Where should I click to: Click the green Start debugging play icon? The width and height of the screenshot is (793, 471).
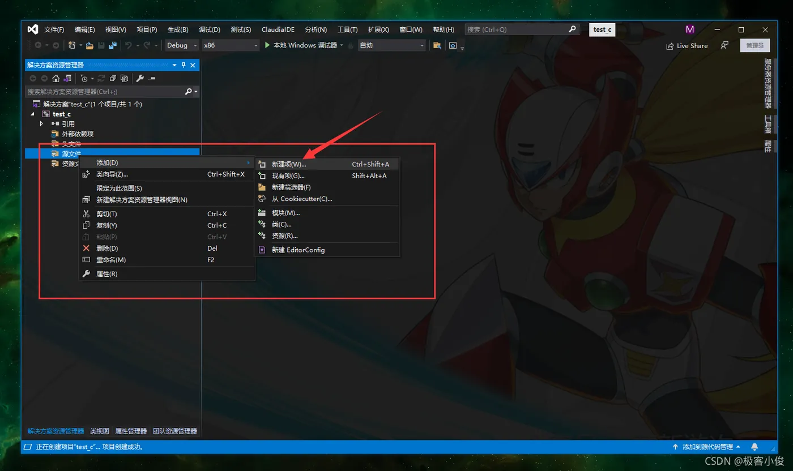[x=267, y=45]
